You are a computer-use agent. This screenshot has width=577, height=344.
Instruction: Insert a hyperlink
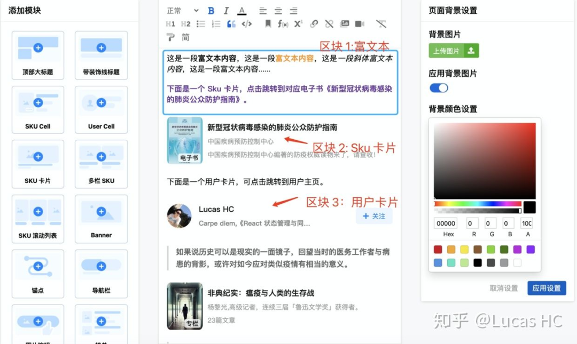(314, 24)
